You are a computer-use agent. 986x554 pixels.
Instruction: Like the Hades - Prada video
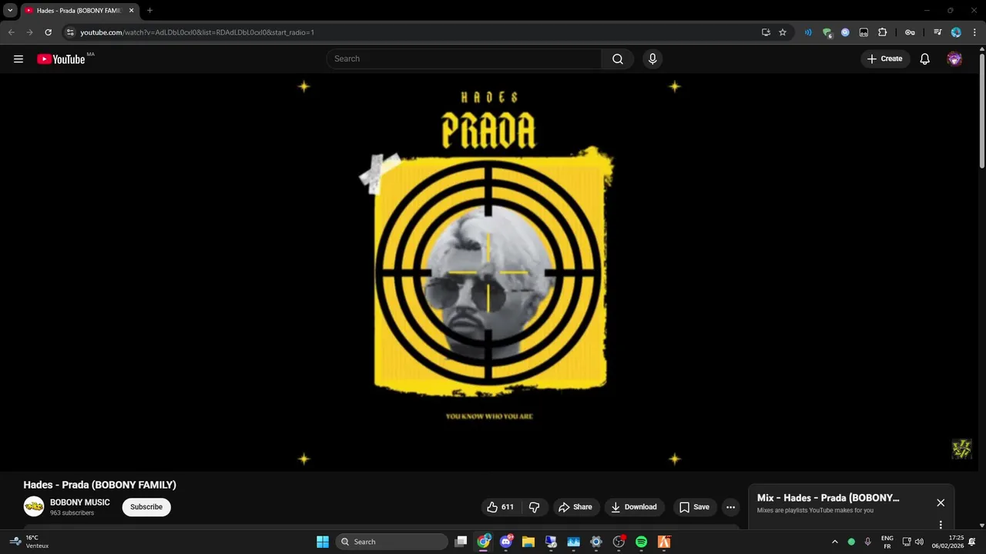(500, 507)
